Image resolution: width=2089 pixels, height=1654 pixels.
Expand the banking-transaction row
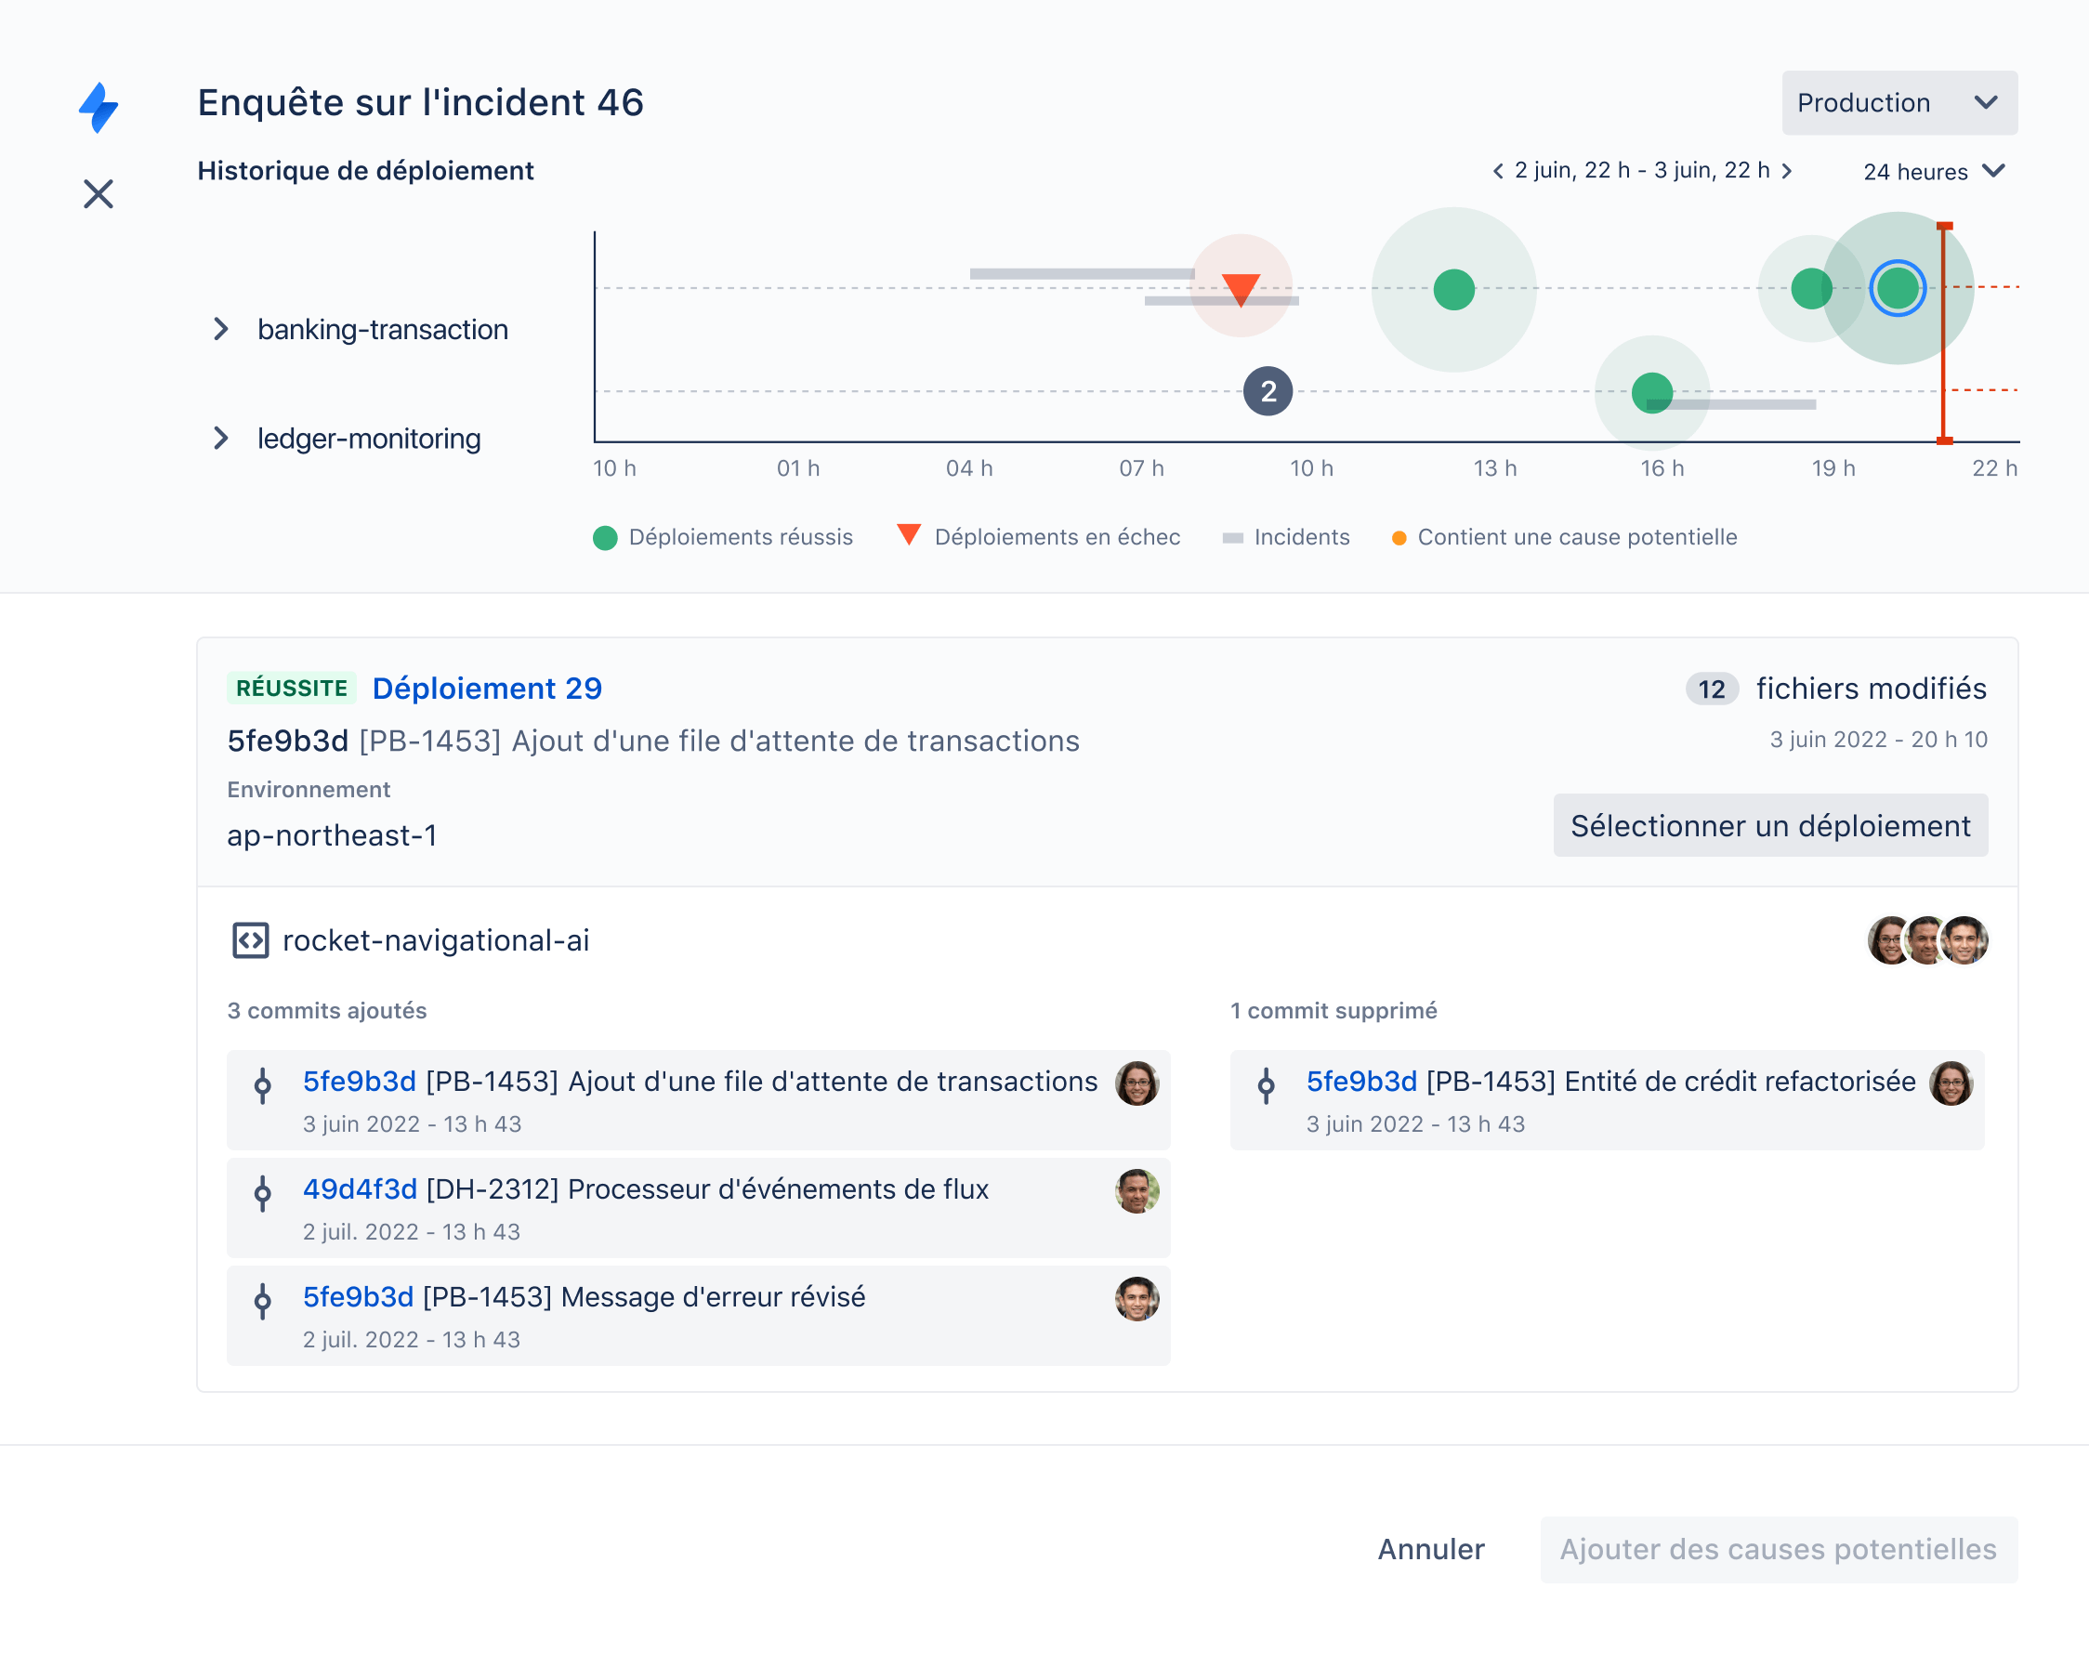221,329
